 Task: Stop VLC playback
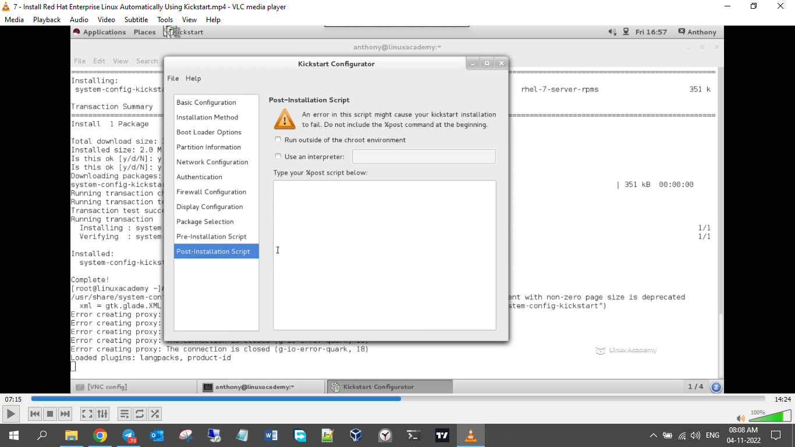50,414
